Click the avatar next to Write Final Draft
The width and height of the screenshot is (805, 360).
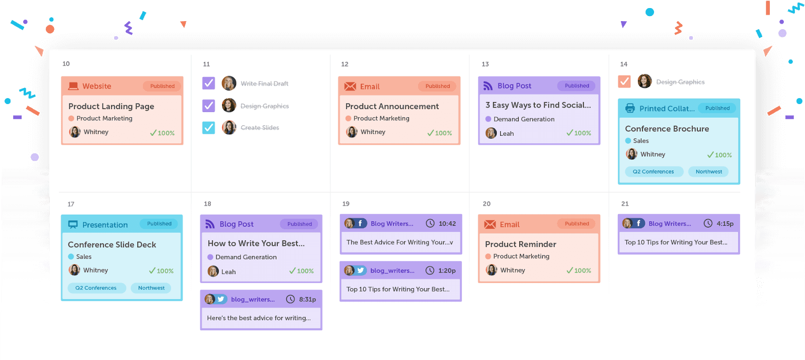pos(229,83)
